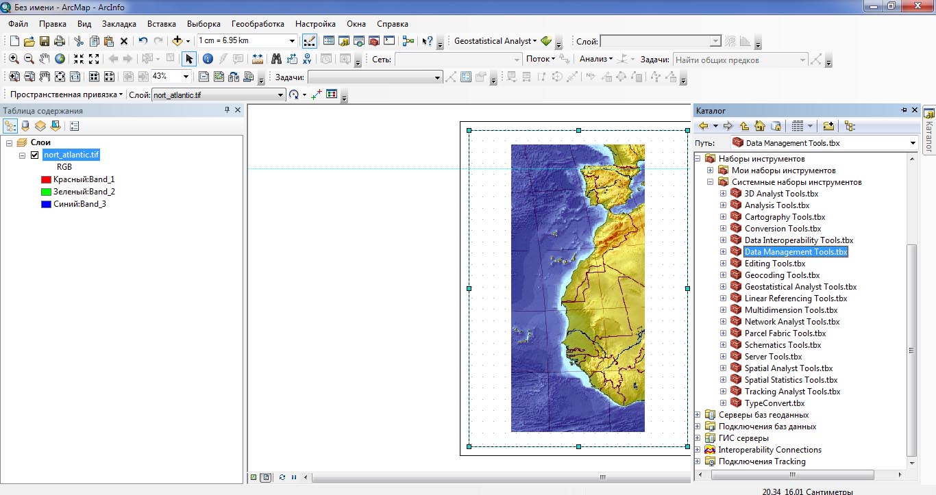The height and width of the screenshot is (495, 936).
Task: Click the Add Data button
Action: pos(177,41)
